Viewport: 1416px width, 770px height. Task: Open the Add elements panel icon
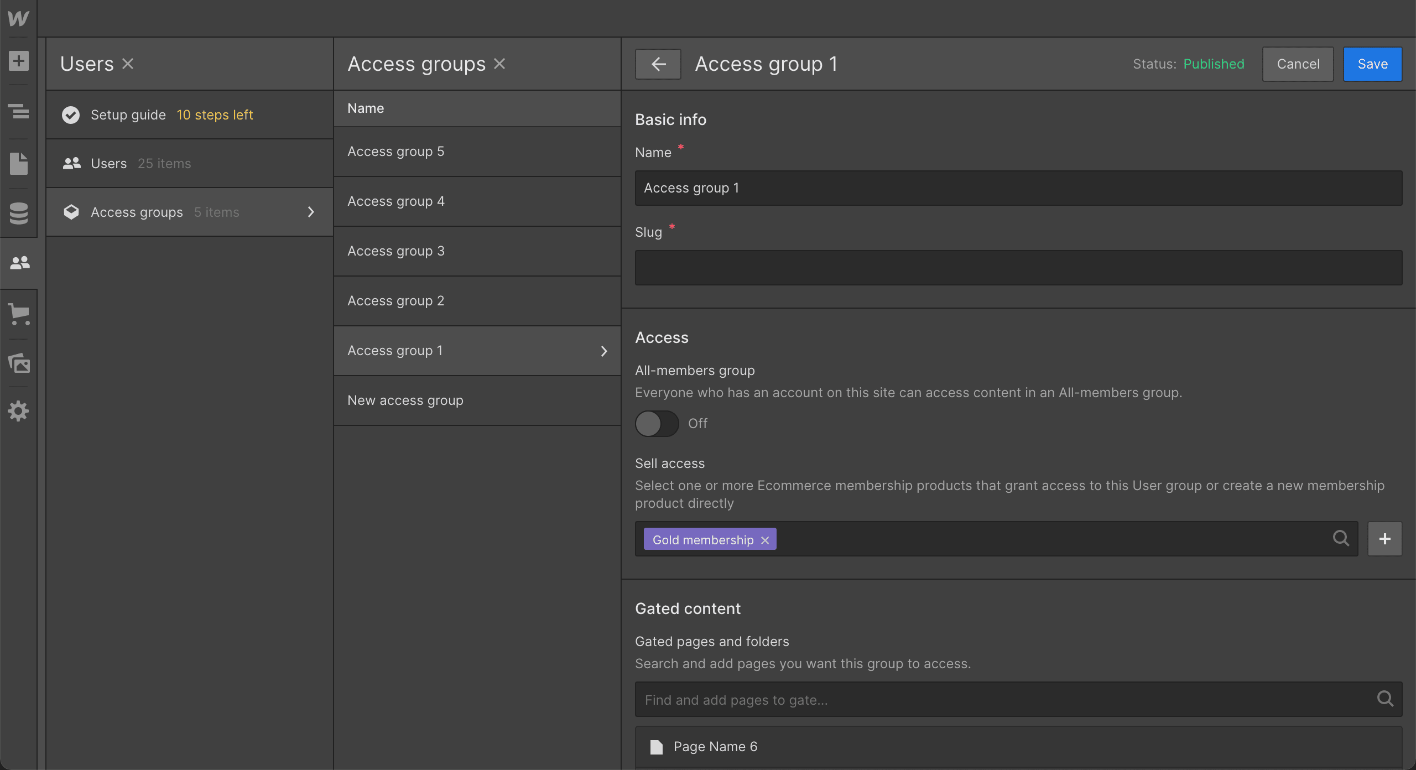point(18,61)
